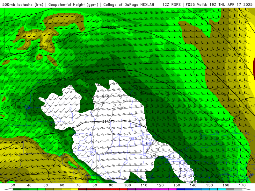
Task: Click the "Geopotential Height (gpm)" title text
Action: pyautogui.click(x=73, y=4)
